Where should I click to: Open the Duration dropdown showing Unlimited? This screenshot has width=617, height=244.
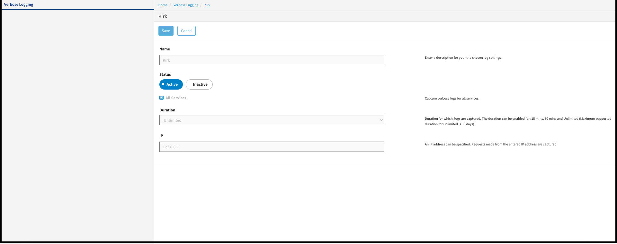(272, 120)
